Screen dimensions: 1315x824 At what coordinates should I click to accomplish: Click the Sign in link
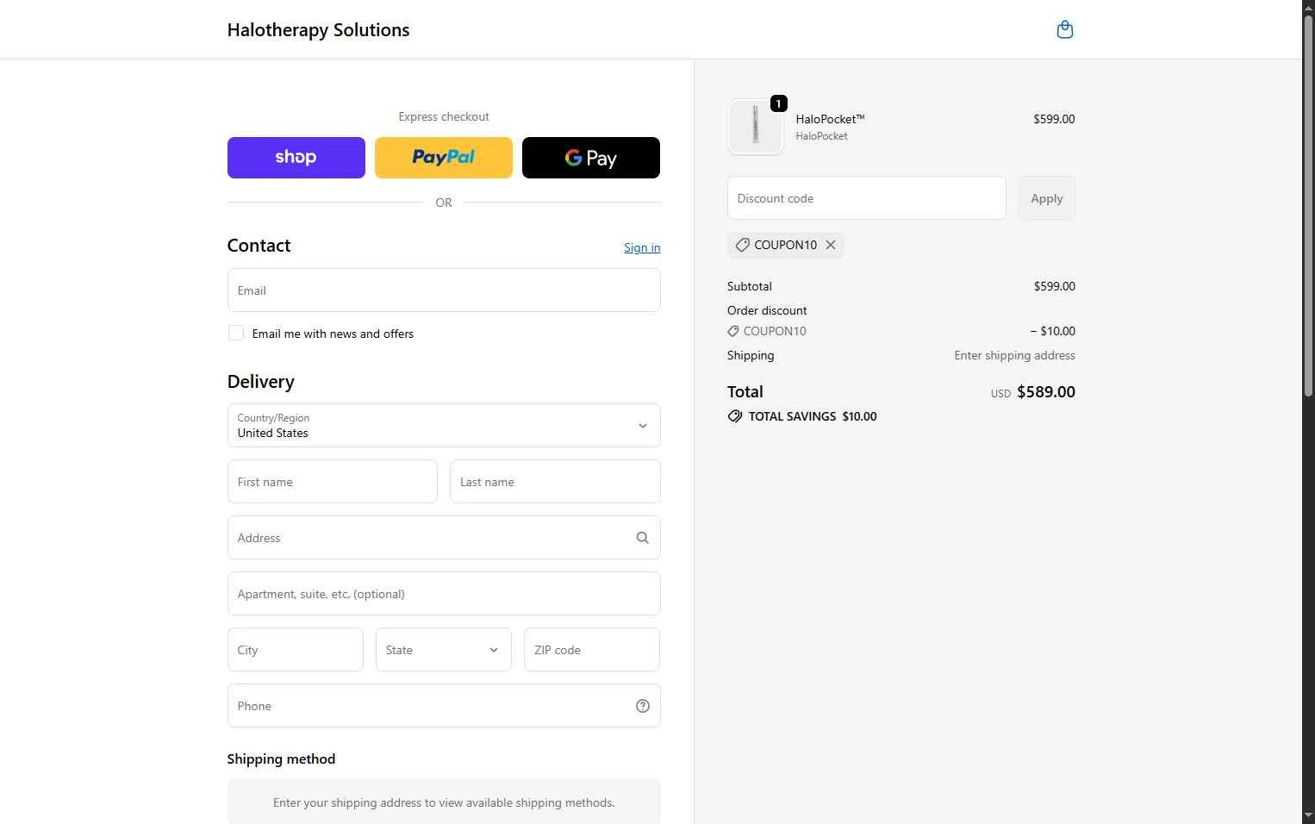[642, 247]
